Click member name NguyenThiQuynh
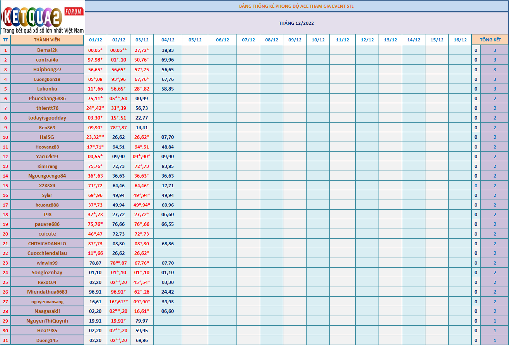Image resolution: width=509 pixels, height=345 pixels. [47, 321]
